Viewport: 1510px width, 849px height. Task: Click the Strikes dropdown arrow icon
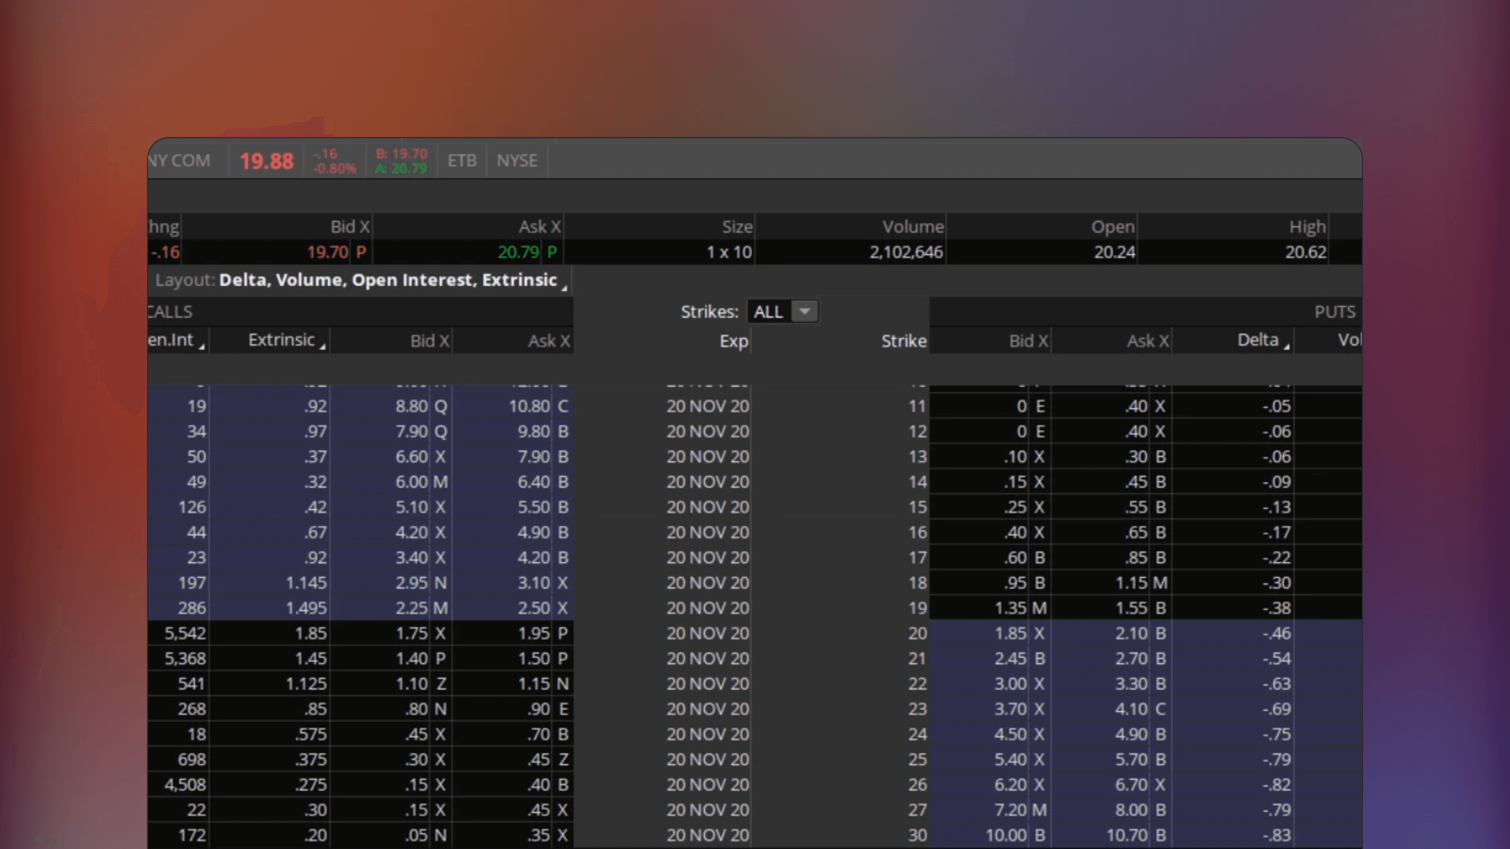point(805,311)
